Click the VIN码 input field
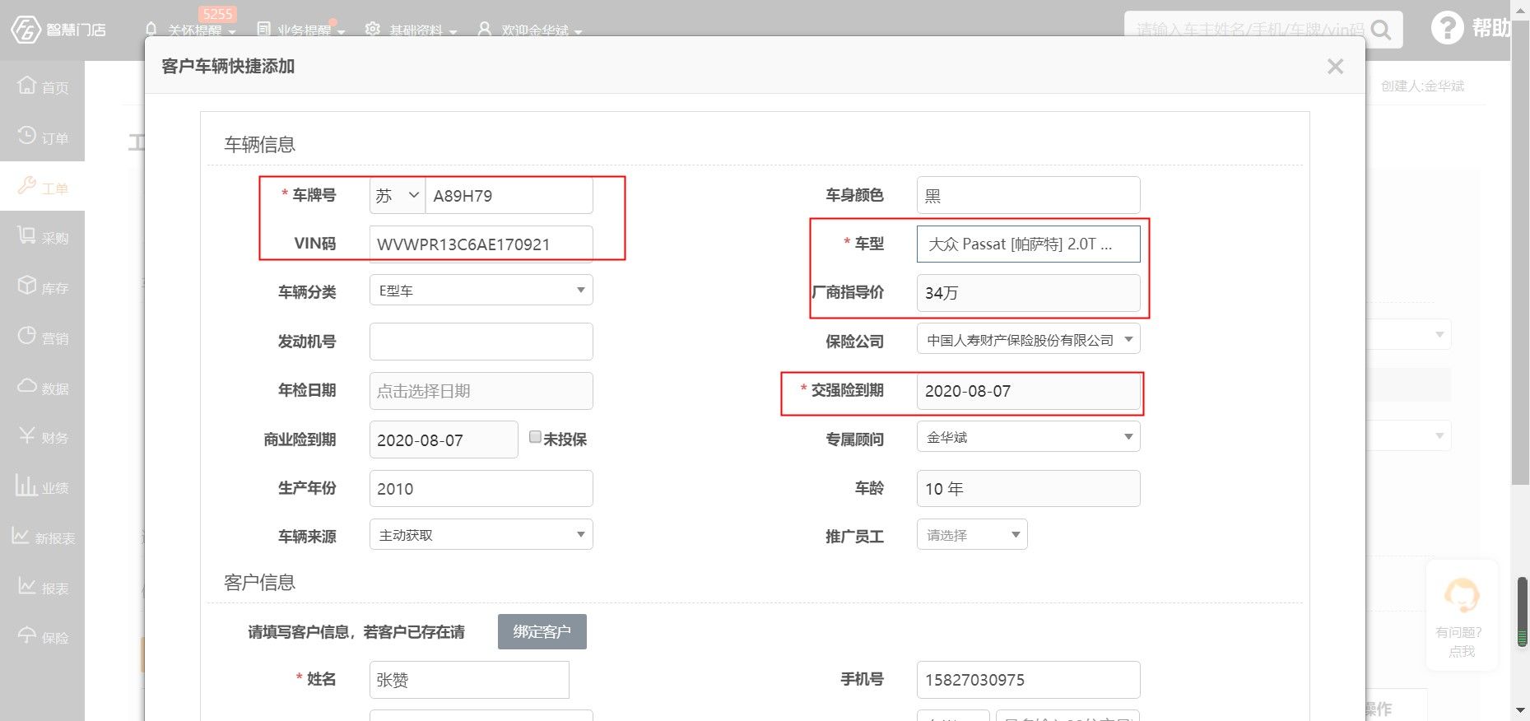The width and height of the screenshot is (1530, 721). click(x=481, y=244)
